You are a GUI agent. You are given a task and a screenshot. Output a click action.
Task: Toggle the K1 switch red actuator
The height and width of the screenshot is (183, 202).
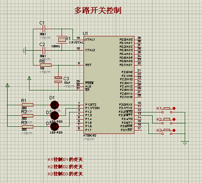(x=174, y=108)
